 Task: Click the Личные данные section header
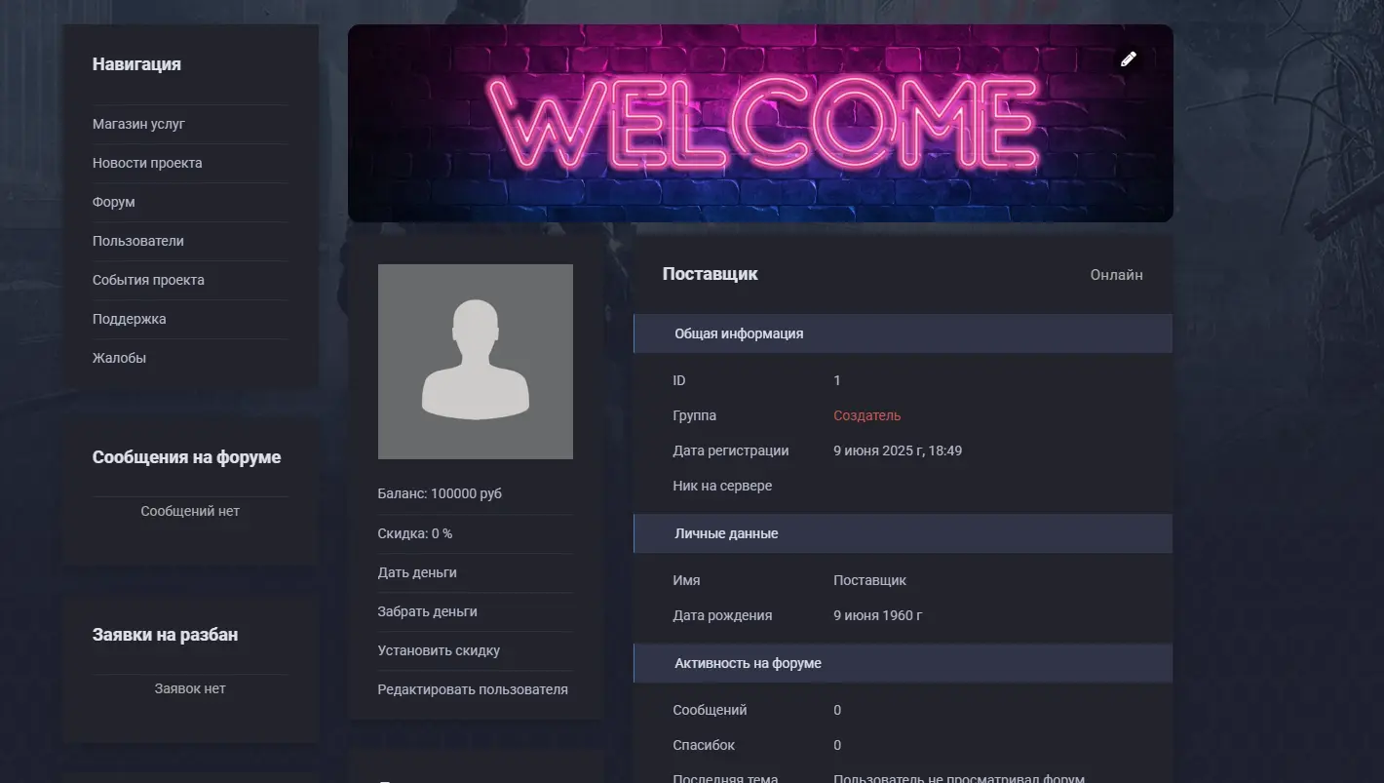[x=903, y=533]
